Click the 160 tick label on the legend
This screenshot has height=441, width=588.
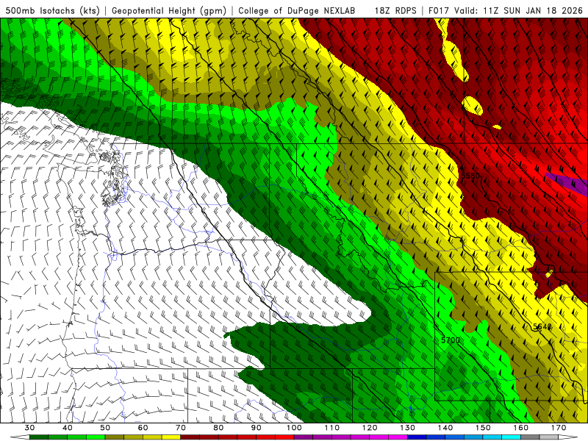521,428
